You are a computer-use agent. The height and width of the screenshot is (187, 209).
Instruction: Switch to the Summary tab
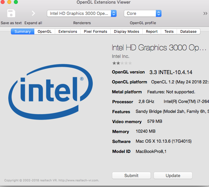point(22,31)
